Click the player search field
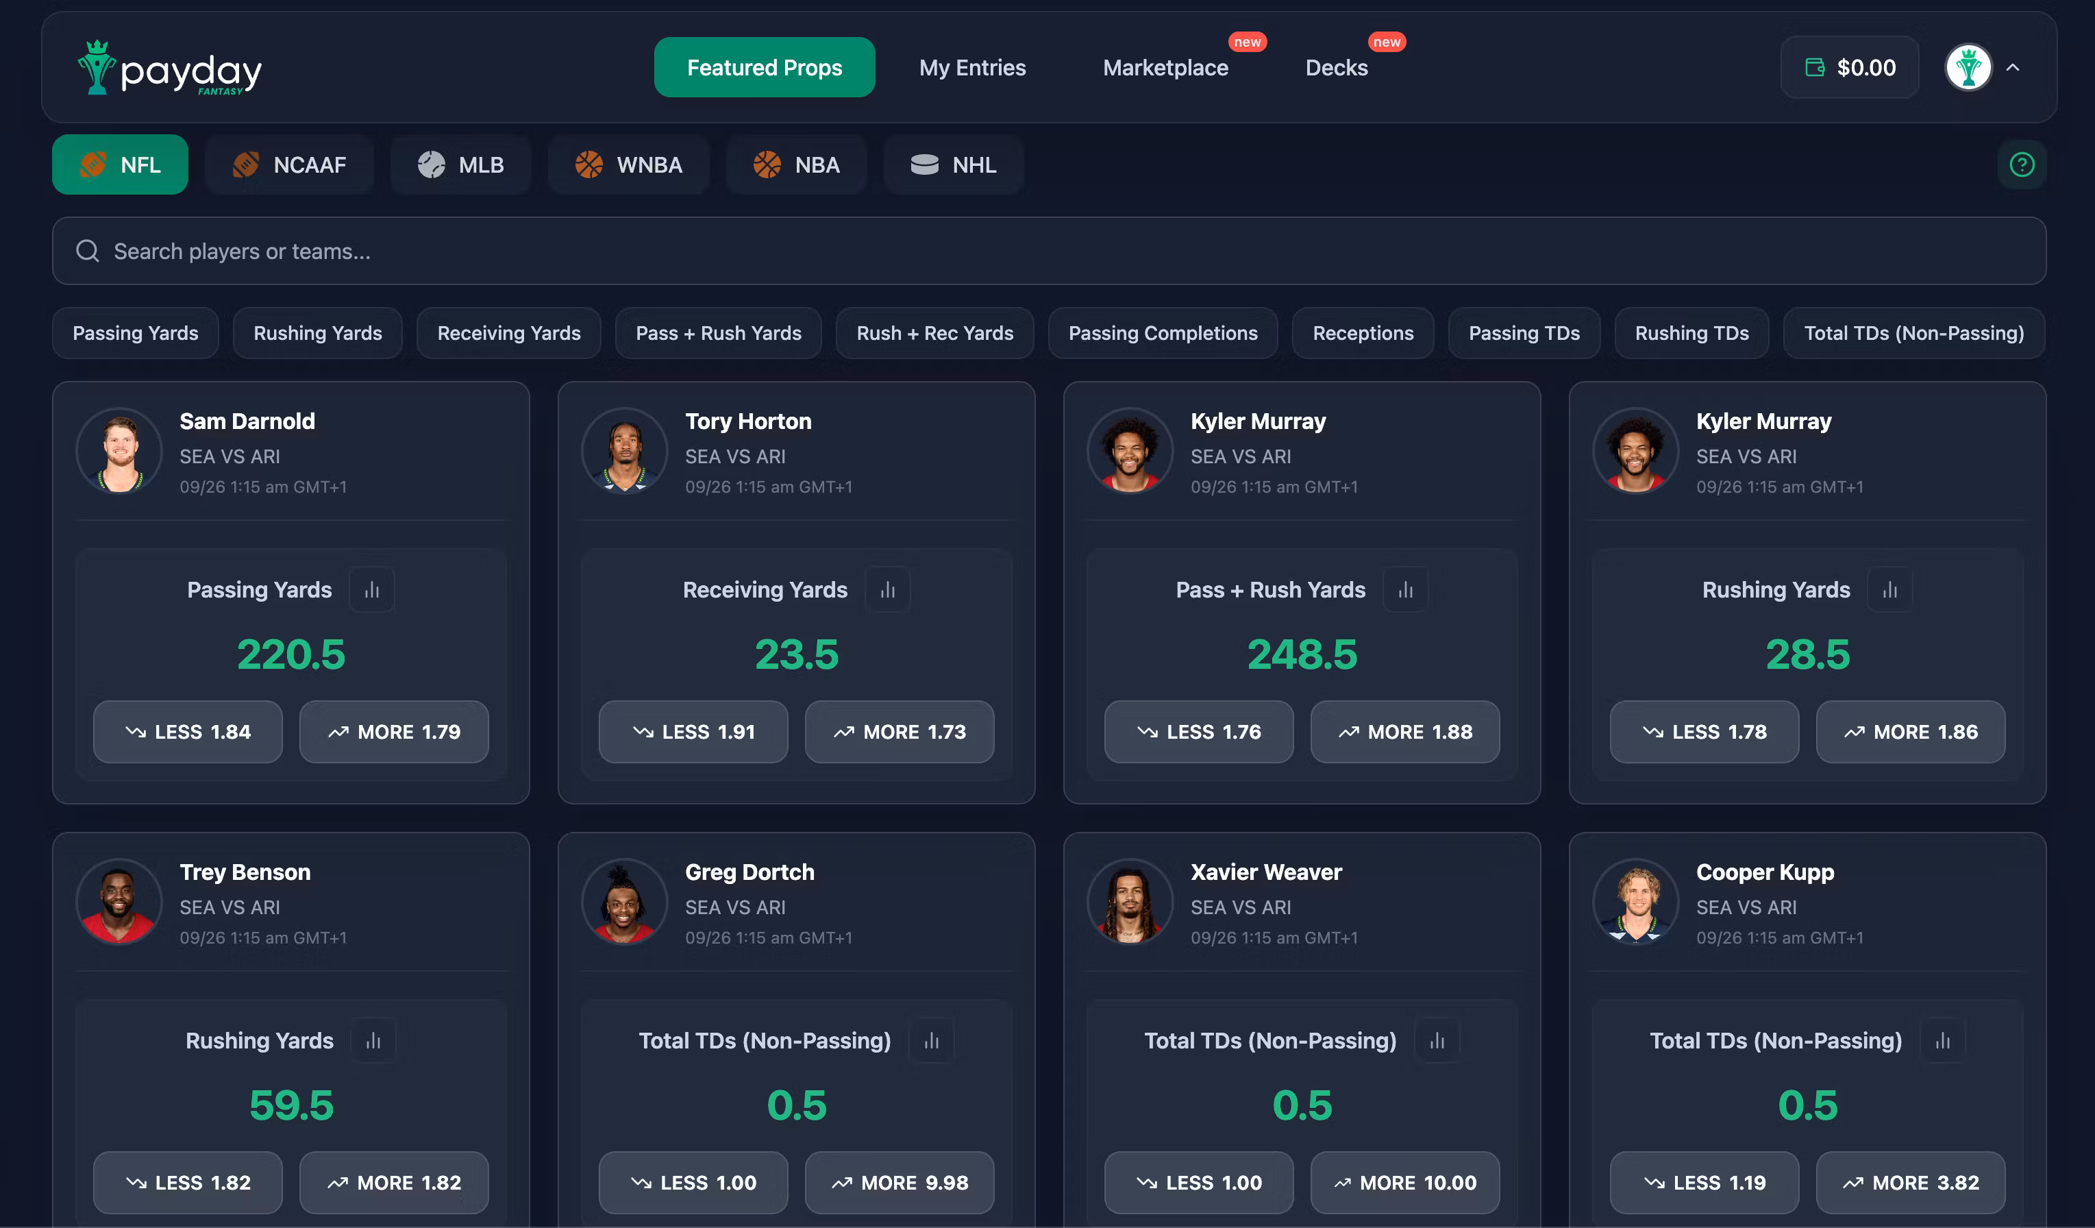The image size is (2095, 1228). pos(1047,251)
